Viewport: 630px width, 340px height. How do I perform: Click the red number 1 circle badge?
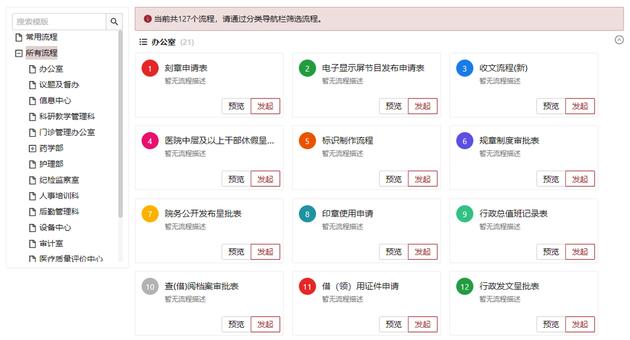point(150,68)
